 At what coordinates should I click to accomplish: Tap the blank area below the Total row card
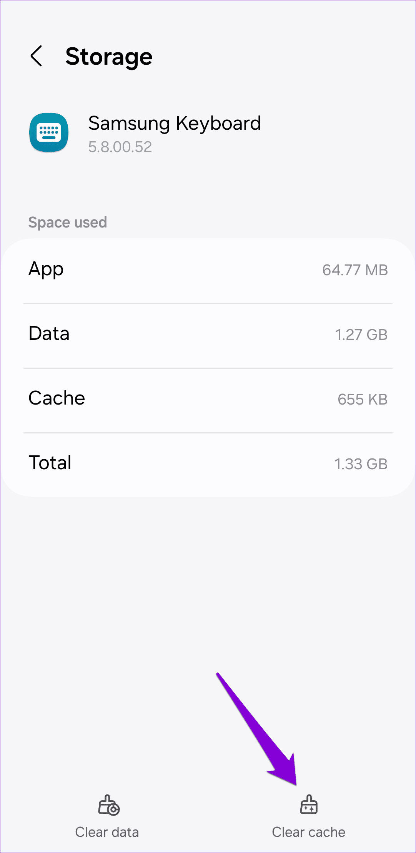(x=208, y=577)
